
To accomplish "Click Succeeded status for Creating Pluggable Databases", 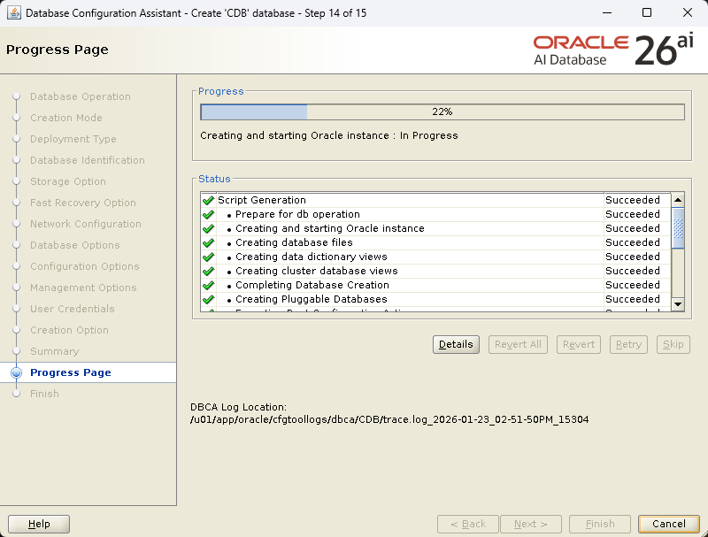I will pos(633,299).
